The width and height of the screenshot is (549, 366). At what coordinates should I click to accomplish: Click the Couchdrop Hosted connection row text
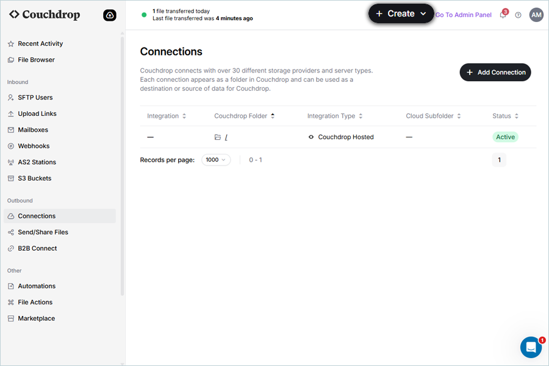click(346, 137)
